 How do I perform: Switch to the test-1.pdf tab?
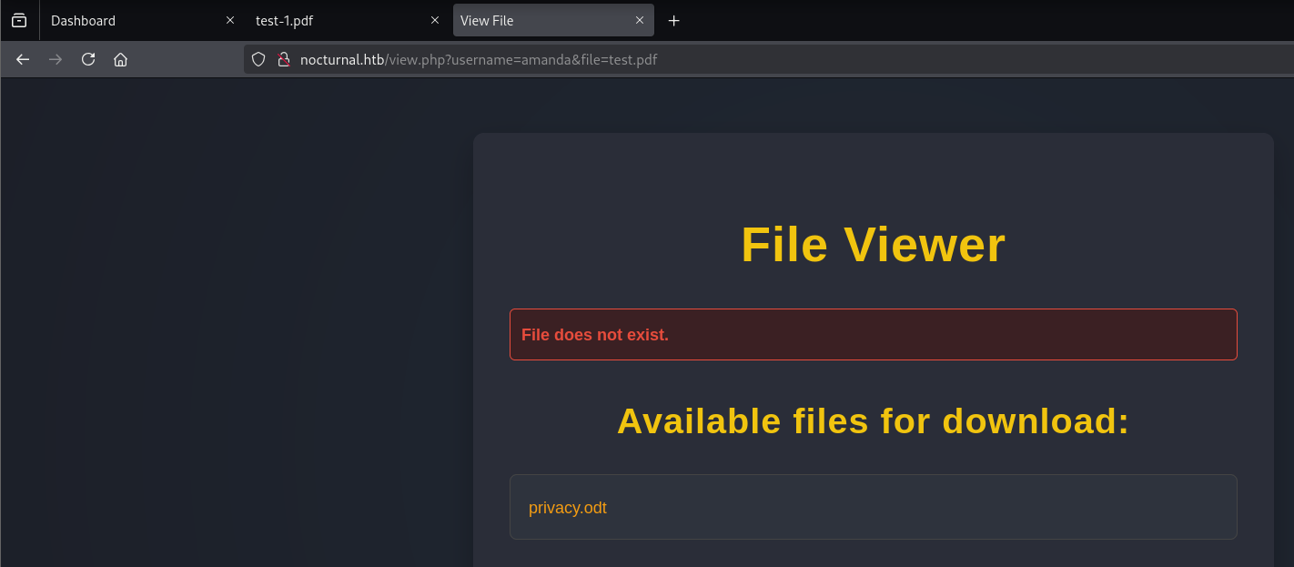[328, 20]
